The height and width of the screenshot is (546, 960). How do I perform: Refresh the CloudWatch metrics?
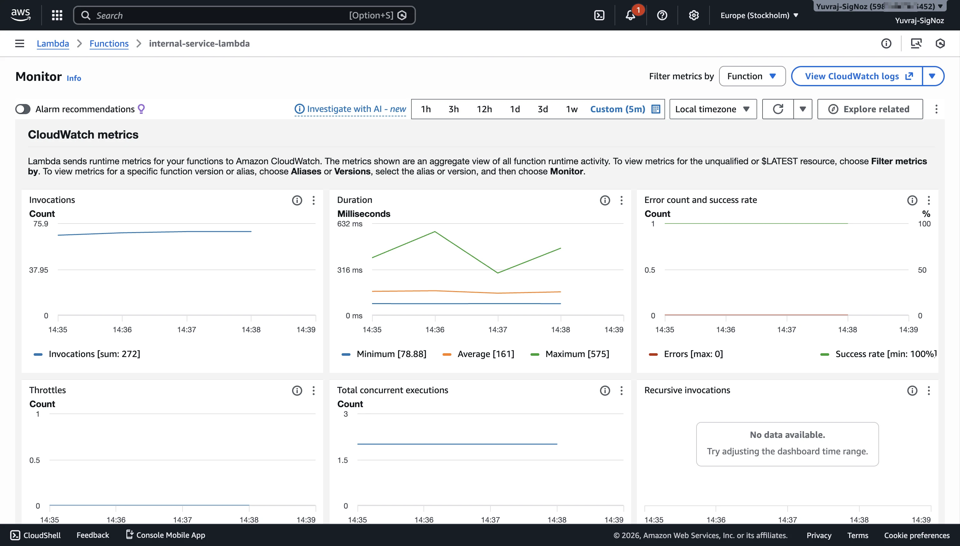(x=778, y=109)
